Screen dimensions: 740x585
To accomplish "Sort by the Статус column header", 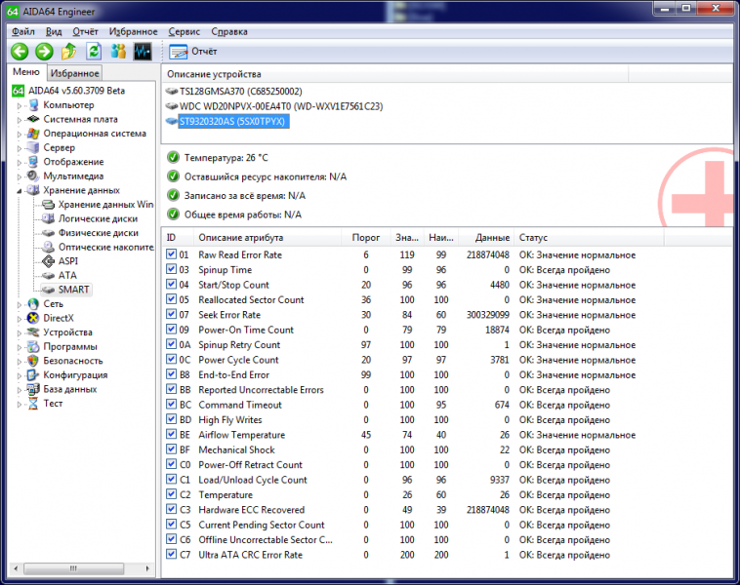I will (x=590, y=238).
